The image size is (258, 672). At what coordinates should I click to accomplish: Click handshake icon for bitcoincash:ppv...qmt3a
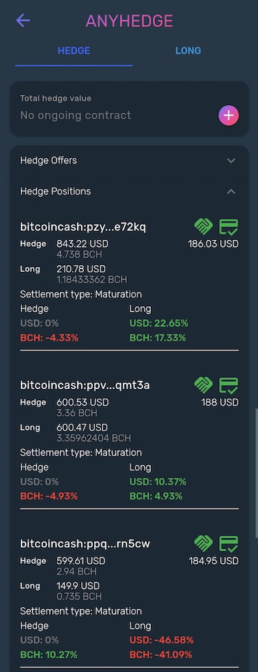click(x=203, y=385)
